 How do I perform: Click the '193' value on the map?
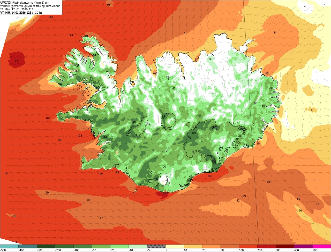click(x=51, y=17)
